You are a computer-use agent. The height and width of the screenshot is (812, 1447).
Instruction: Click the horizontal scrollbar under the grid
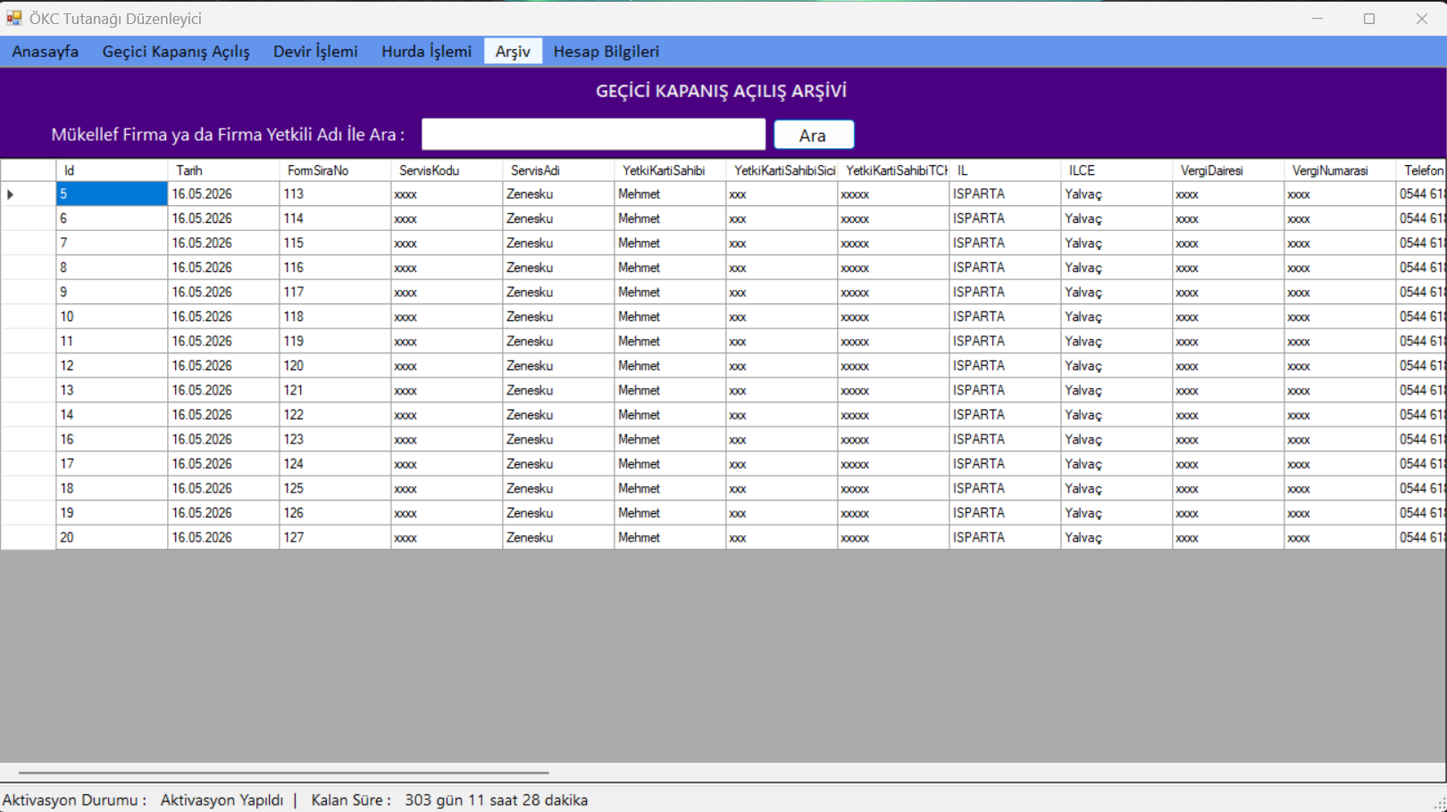tap(283, 773)
